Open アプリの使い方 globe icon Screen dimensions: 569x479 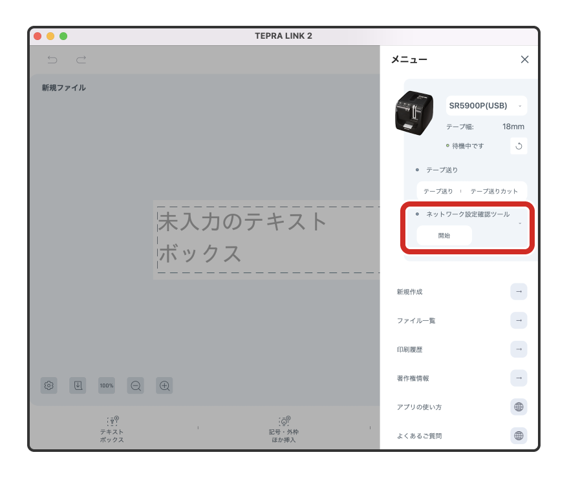(519, 407)
